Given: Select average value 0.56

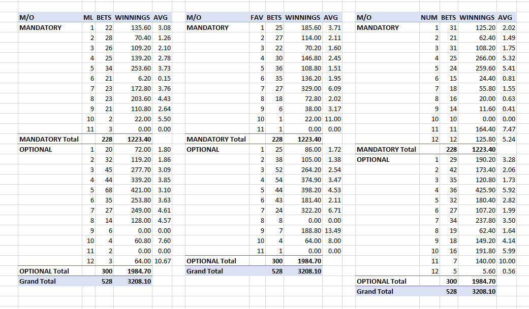Looking at the screenshot, I should (x=509, y=271).
